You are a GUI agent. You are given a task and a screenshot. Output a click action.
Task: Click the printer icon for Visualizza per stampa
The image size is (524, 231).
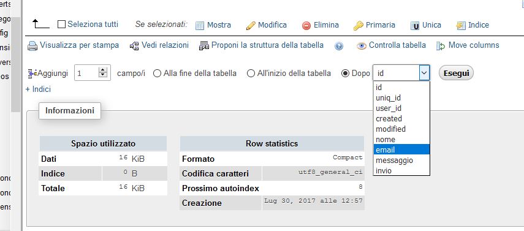[x=32, y=46]
